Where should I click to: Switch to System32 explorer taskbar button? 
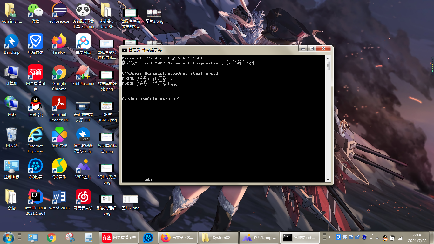219,238
